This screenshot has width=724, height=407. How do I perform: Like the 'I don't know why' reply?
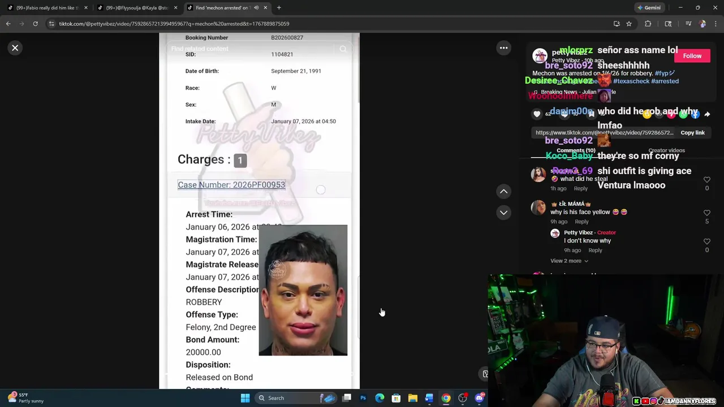pyautogui.click(x=706, y=241)
